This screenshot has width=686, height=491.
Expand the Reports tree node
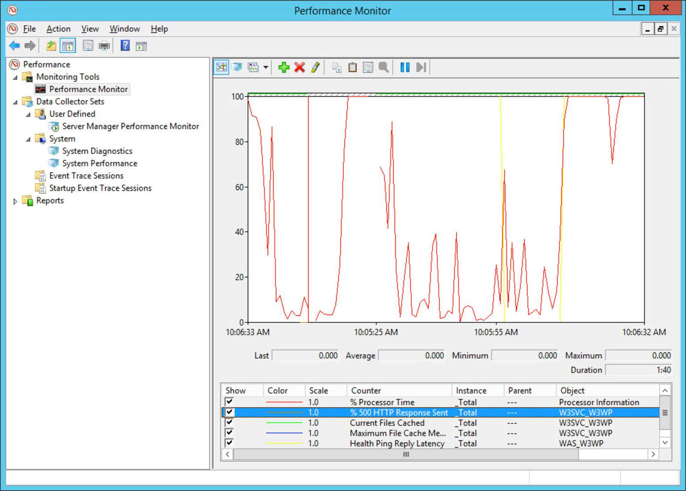[15, 201]
